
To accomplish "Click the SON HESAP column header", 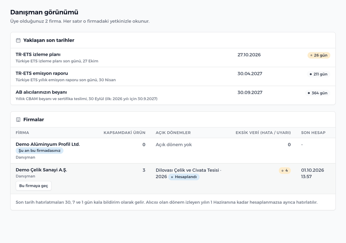I will 313,133.
